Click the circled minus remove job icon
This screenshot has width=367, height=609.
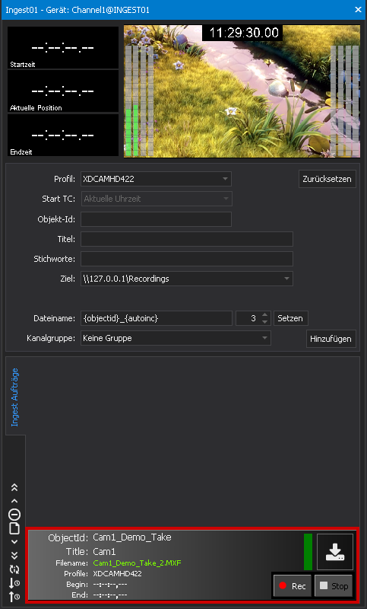pos(14,515)
